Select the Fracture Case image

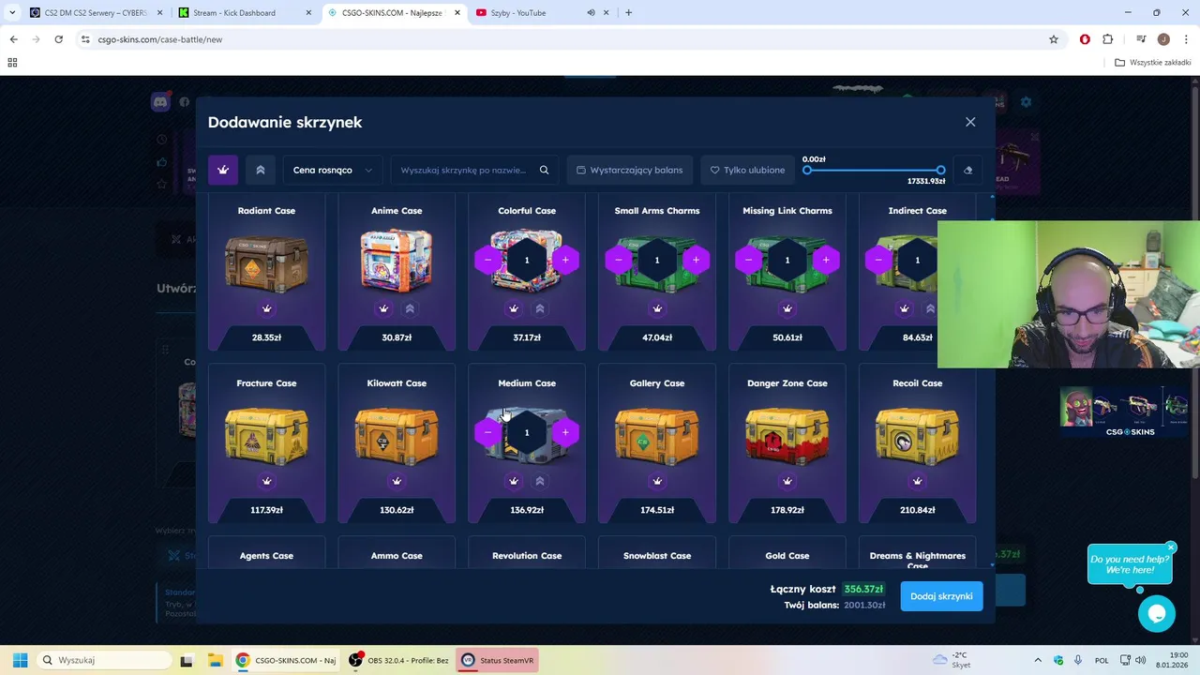click(266, 435)
